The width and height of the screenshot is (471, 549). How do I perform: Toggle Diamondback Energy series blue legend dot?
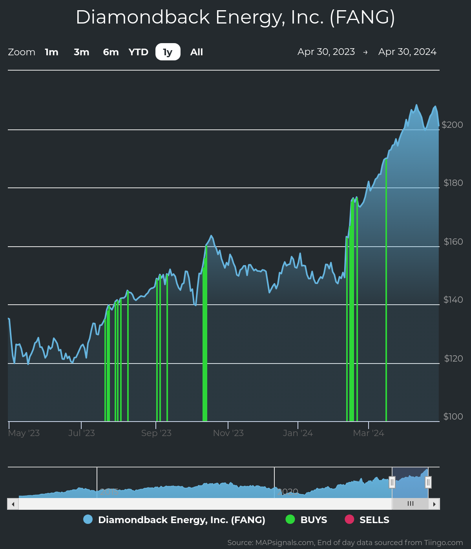(x=88, y=520)
